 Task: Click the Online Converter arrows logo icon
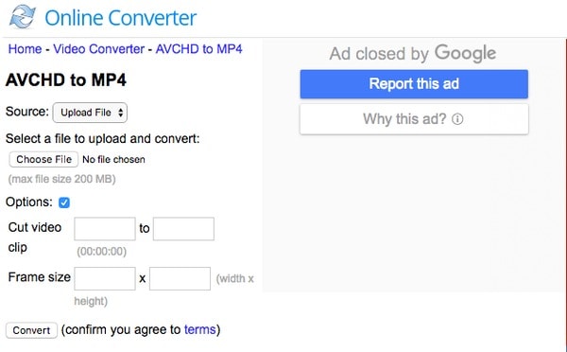click(23, 17)
